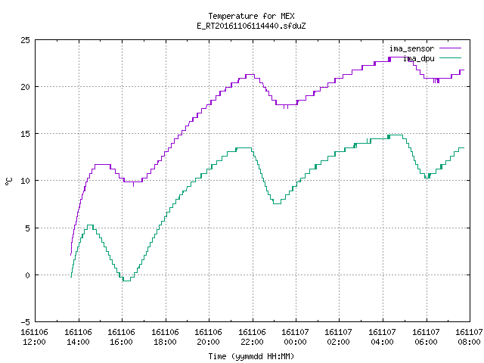The height and width of the screenshot is (363, 484).
Task: Click the 'ima_dpu' legend label
Action: (419, 58)
